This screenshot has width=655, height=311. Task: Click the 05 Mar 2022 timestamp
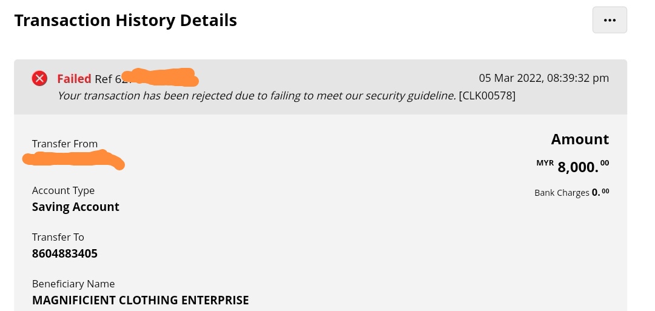543,78
